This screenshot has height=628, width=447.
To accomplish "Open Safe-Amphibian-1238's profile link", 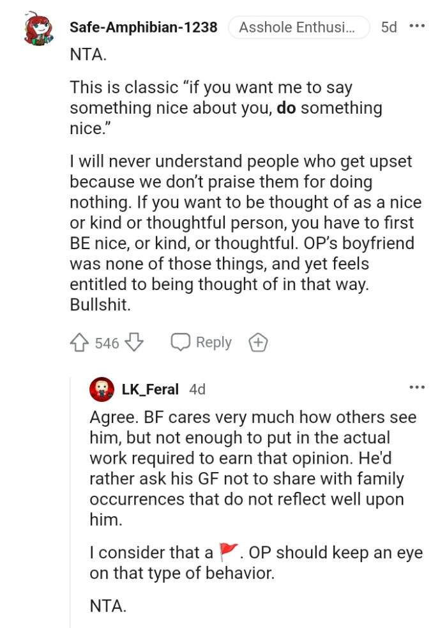I will pyautogui.click(x=144, y=27).
